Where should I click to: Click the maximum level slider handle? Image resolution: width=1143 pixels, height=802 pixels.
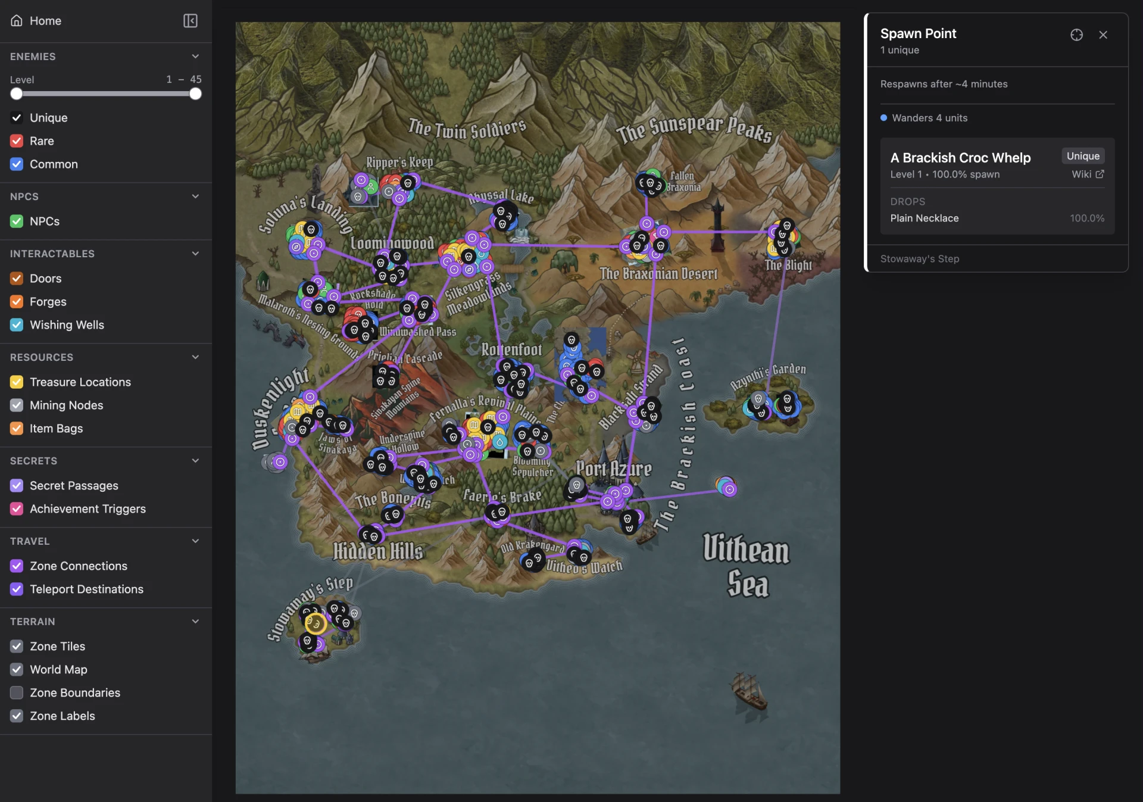tap(195, 94)
